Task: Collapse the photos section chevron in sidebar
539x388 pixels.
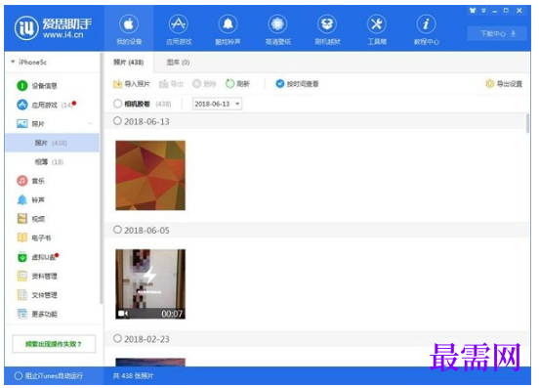Action: 91,123
